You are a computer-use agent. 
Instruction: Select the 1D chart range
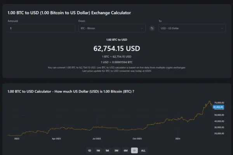click(89, 150)
